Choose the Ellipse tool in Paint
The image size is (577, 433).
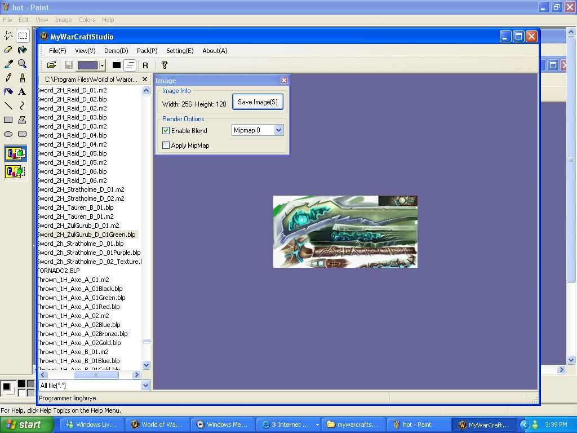tap(8, 134)
